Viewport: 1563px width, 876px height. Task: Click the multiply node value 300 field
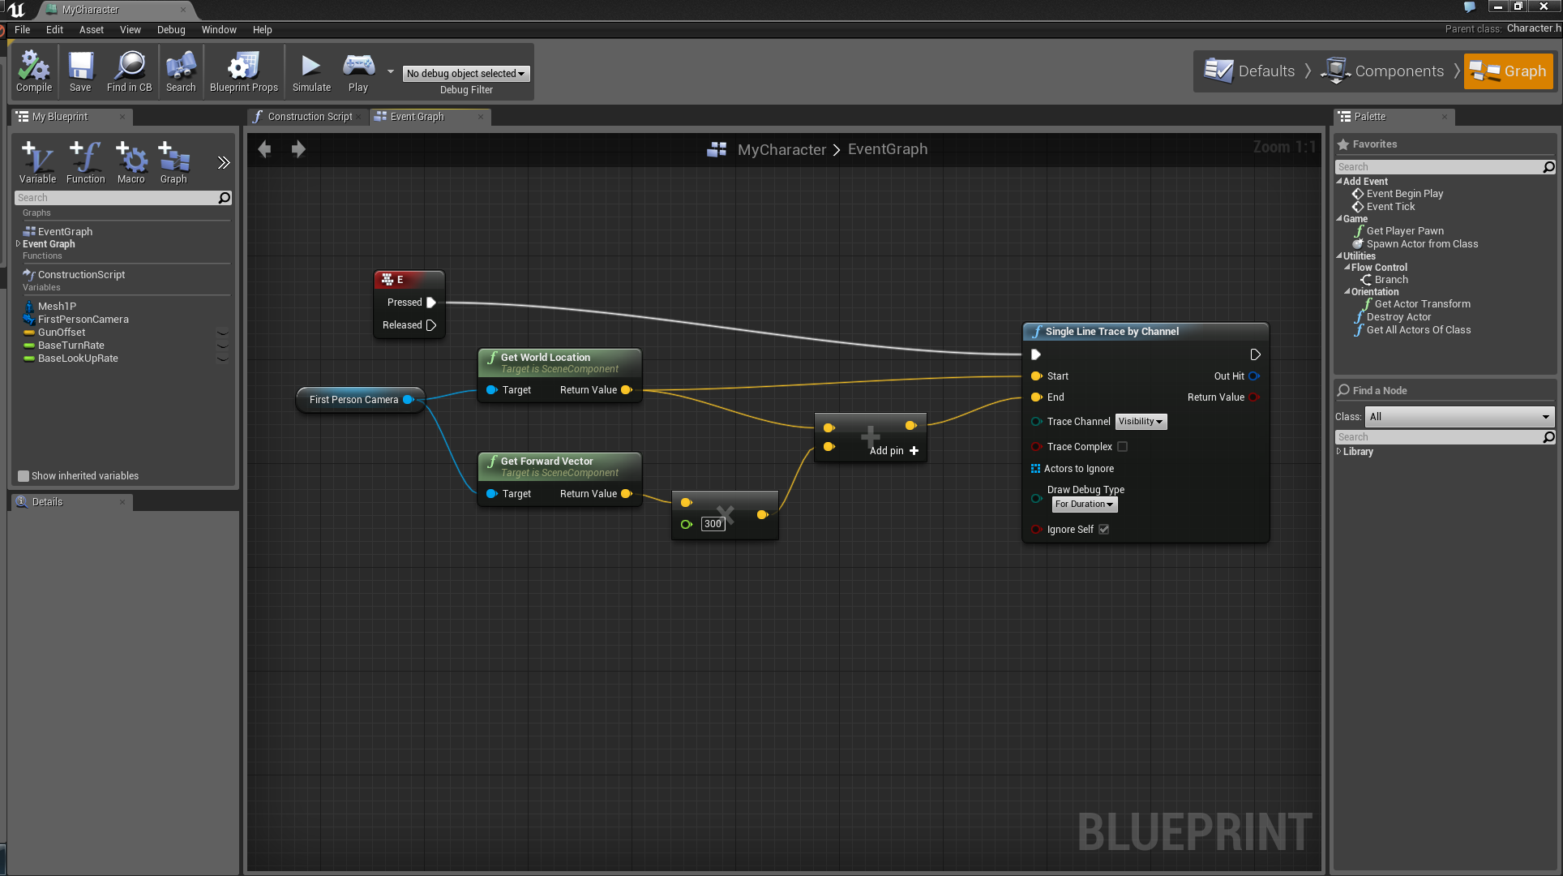713,524
